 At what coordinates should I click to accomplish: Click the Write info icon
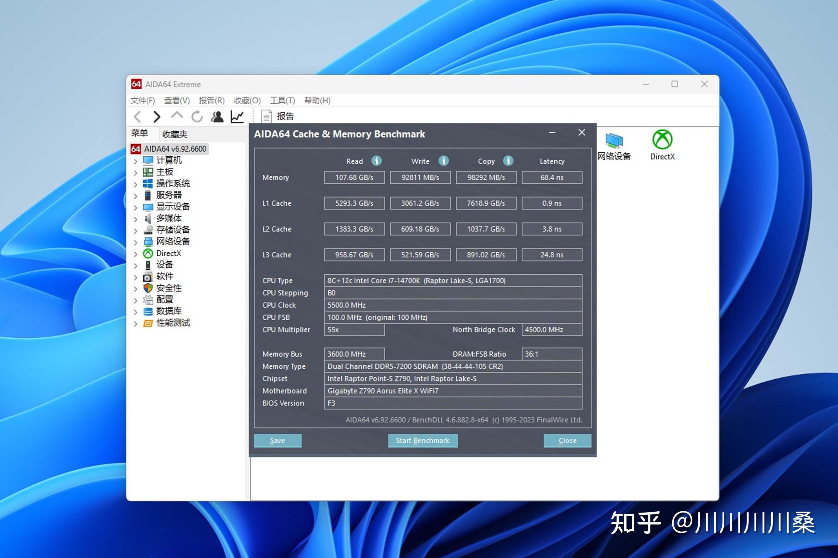click(x=443, y=161)
